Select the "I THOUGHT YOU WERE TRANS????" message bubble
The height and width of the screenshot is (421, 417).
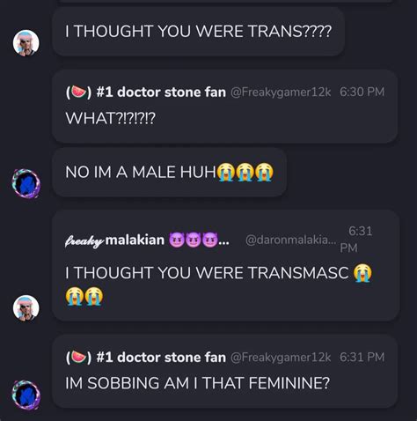[198, 32]
